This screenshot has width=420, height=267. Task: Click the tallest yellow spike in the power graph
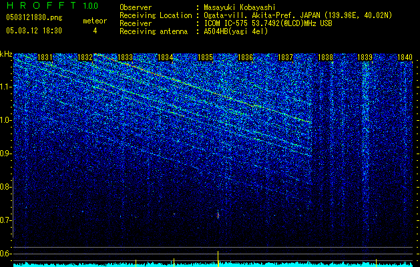tap(218, 259)
